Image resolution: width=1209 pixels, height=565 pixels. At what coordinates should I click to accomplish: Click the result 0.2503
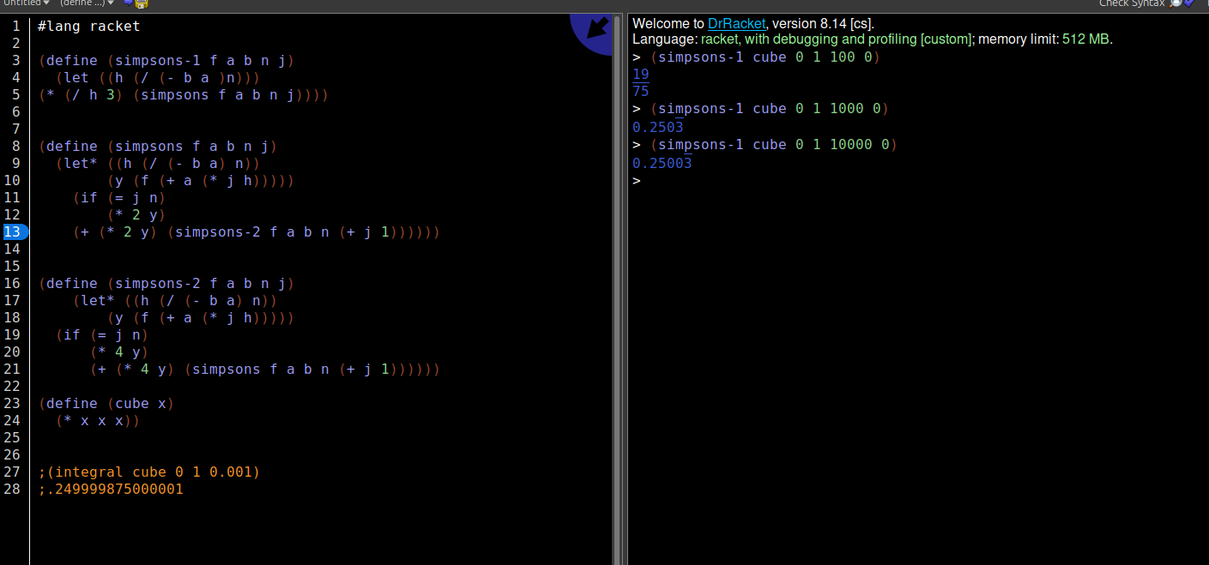tap(658, 127)
